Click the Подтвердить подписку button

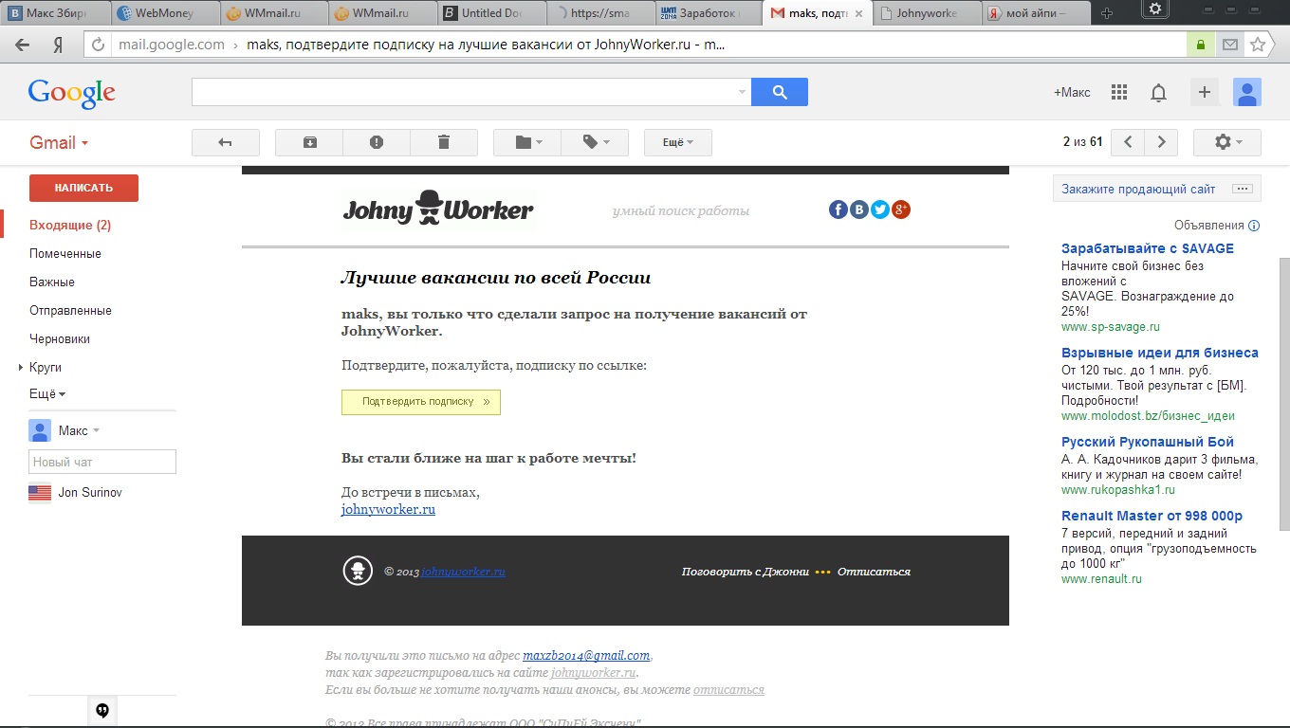[x=421, y=402]
